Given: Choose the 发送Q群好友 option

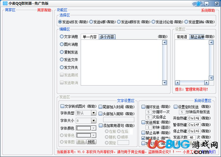Looking at the screenshot, I should click(x=119, y=22).
